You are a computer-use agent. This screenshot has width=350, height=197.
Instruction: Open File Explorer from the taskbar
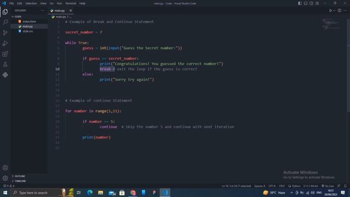101,193
